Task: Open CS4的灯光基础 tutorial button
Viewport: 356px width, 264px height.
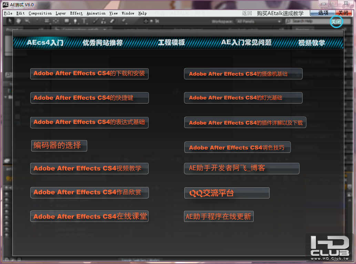Action: (x=243, y=98)
